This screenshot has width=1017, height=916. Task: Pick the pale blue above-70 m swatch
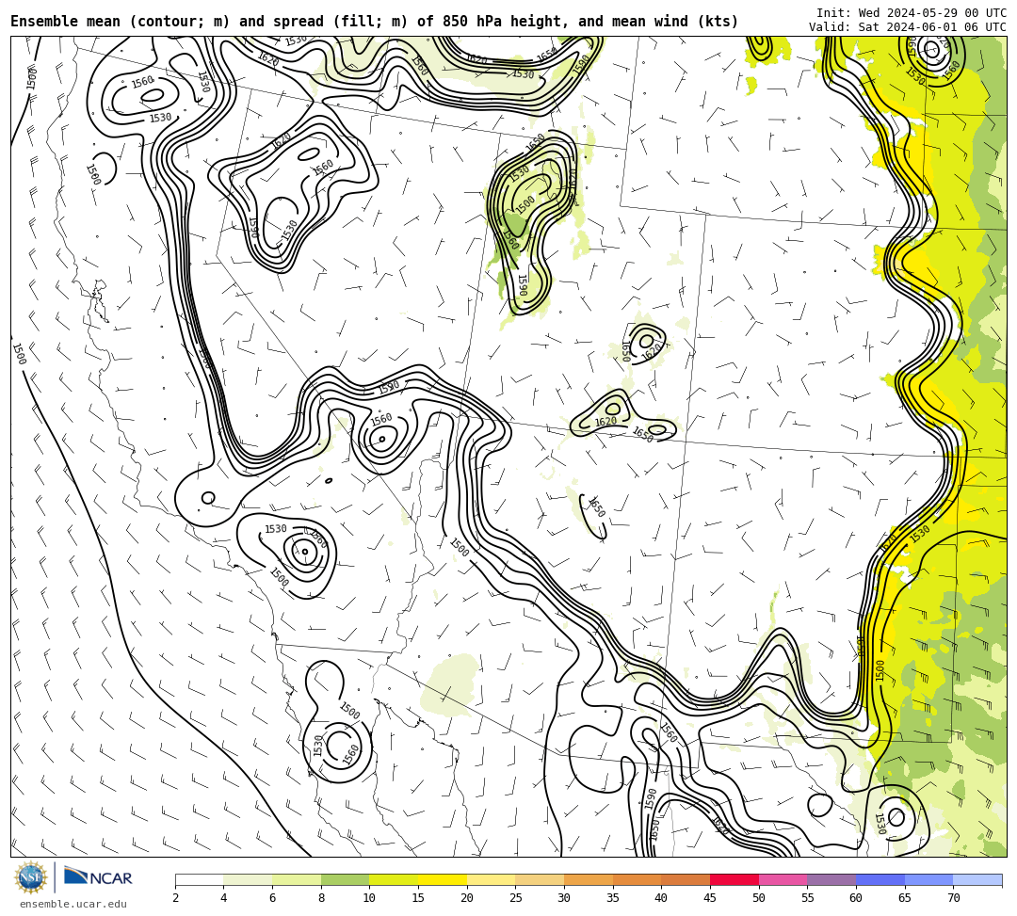[x=977, y=879]
